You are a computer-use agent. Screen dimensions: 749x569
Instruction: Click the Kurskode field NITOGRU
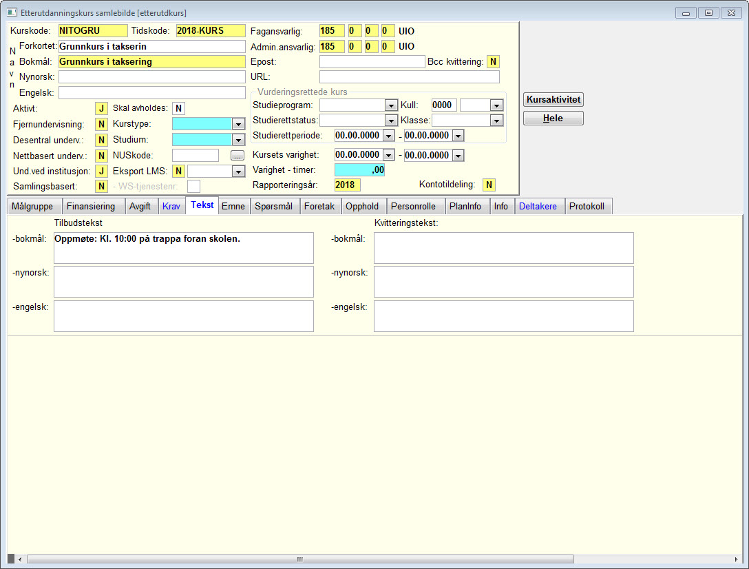(x=93, y=30)
